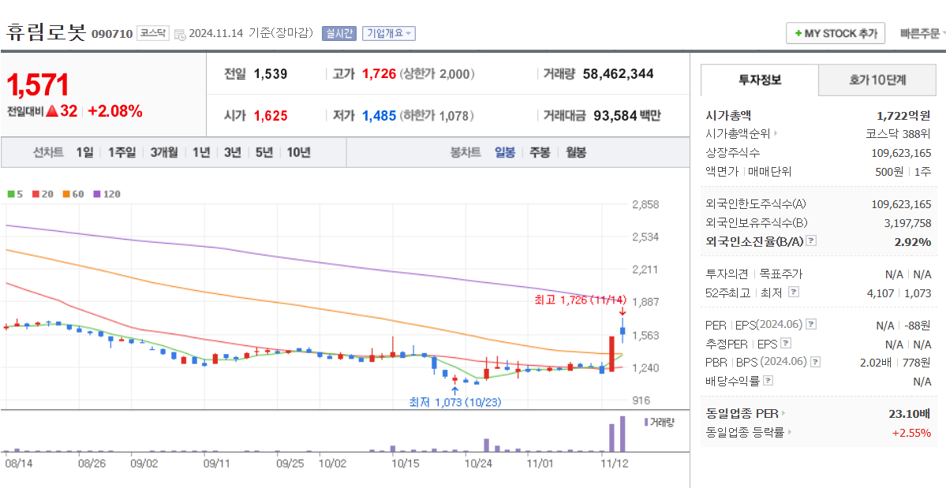Switch to the 호가10단계 tab
This screenshot has height=488, width=946.
[x=877, y=80]
